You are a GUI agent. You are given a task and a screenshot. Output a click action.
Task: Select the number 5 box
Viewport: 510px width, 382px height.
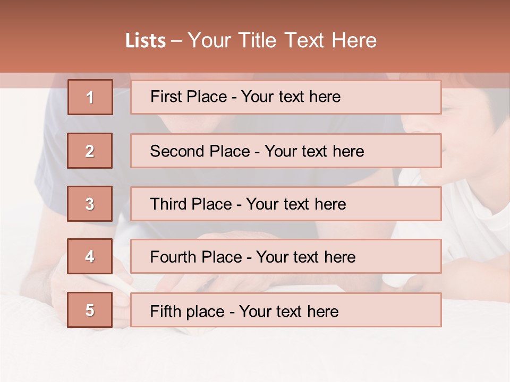pos(90,310)
